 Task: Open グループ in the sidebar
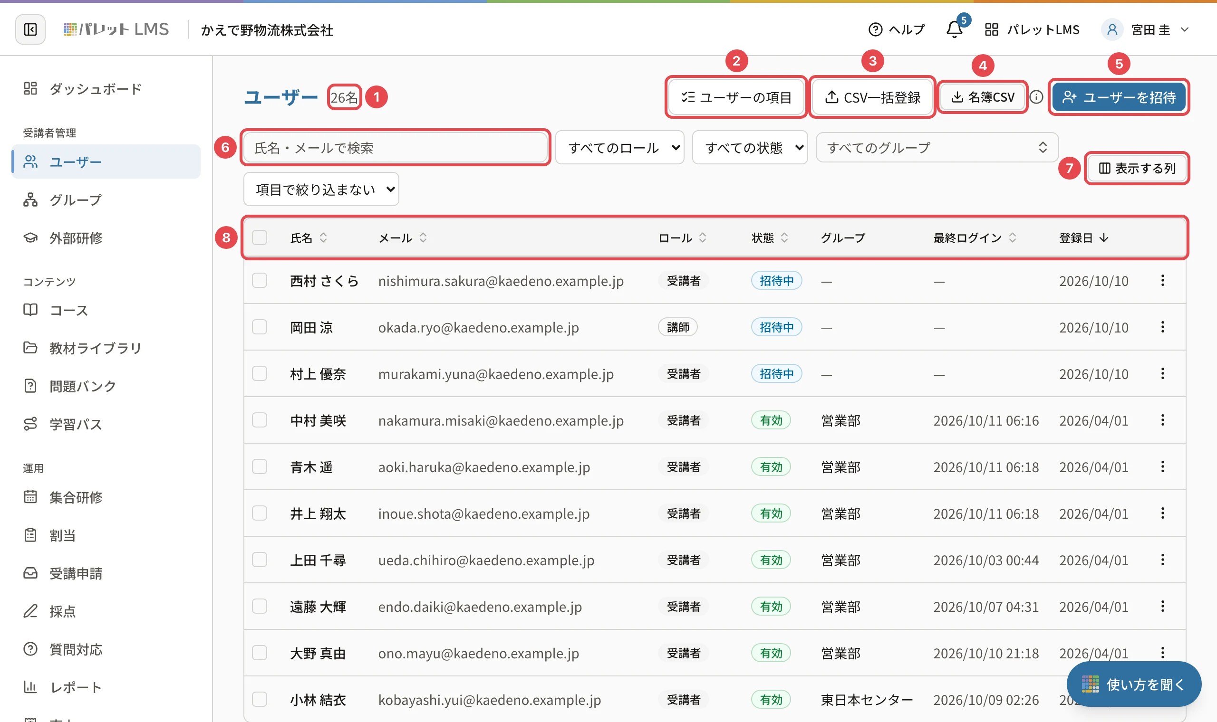pyautogui.click(x=106, y=200)
